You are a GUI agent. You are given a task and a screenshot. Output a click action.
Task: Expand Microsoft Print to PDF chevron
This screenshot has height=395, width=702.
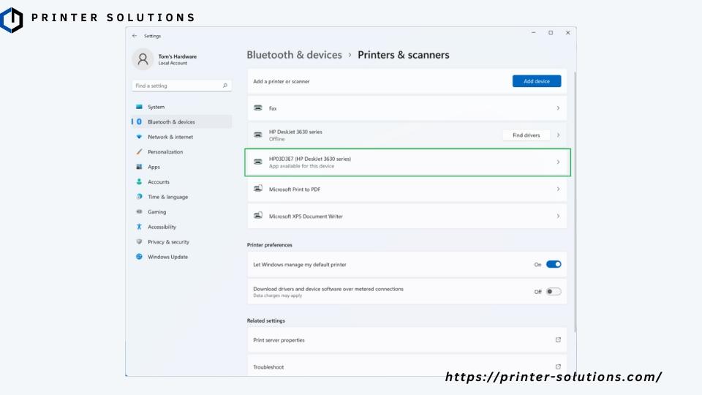point(558,189)
